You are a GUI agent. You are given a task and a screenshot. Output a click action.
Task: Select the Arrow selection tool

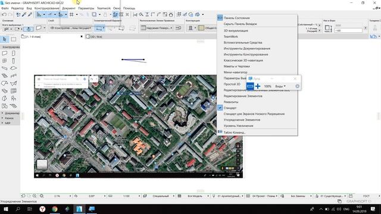coord(5,39)
